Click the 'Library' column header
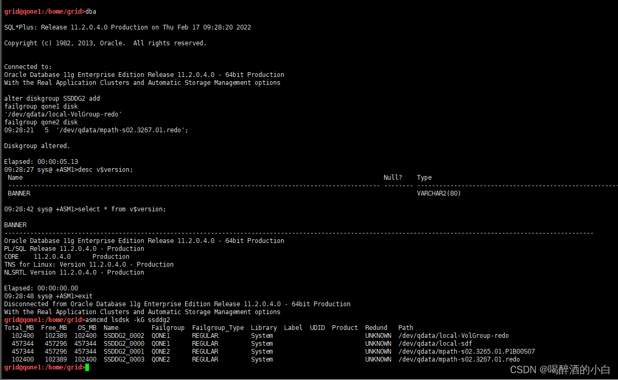 (x=264, y=327)
